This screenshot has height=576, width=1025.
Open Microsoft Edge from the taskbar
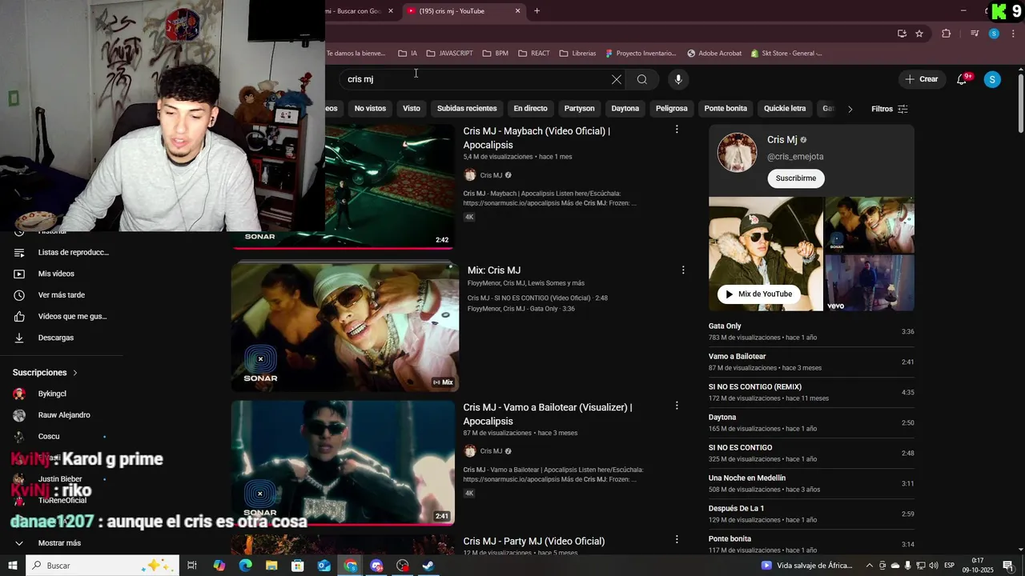pyautogui.click(x=245, y=566)
